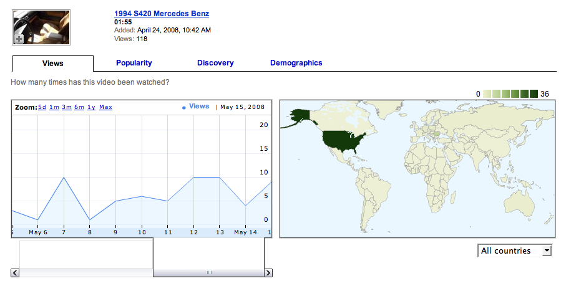Click the left arrow of the chart scrollbar
This screenshot has width=576, height=286.
15,273
